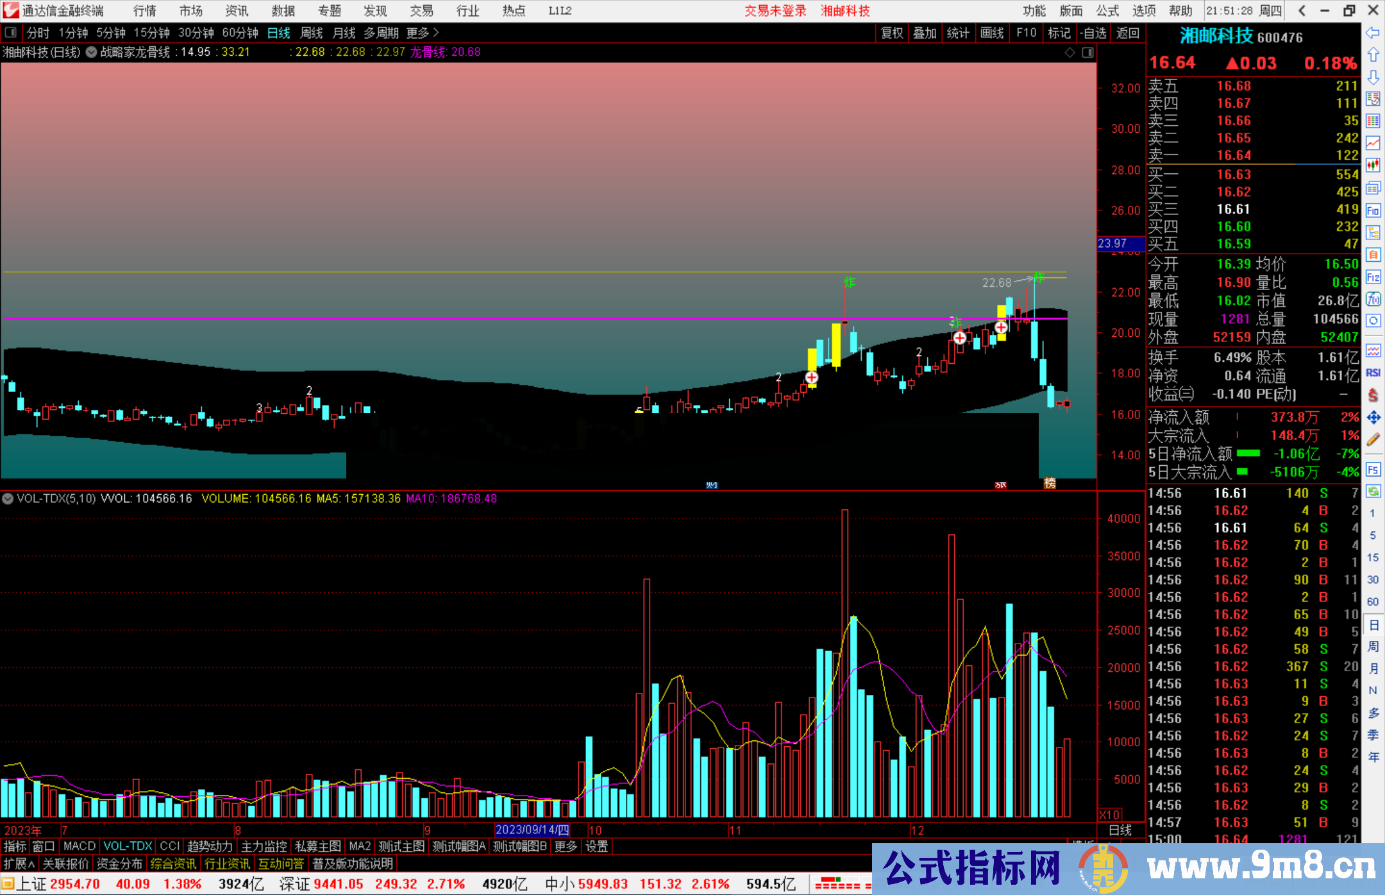Click the 2023/09/14 date marker on timeline

[532, 830]
